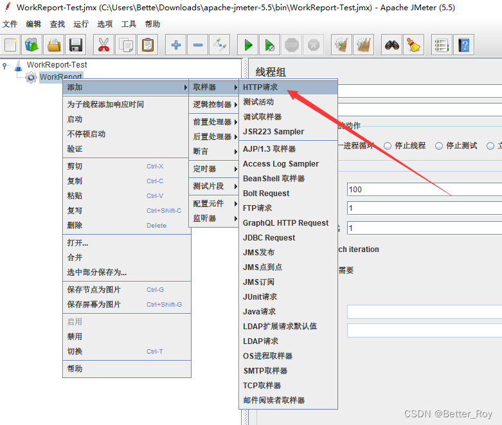The width and height of the screenshot is (502, 425).
Task: Choose JDBC Request sampler
Action: point(288,238)
